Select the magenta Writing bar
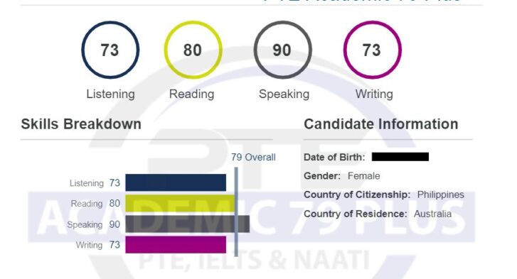517x279 pixels. coord(176,245)
